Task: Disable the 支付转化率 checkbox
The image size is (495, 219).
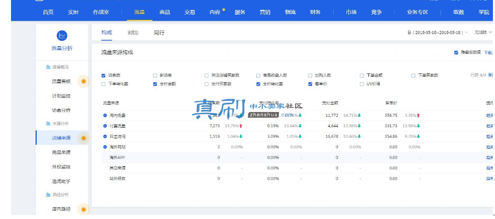Action: point(258,84)
